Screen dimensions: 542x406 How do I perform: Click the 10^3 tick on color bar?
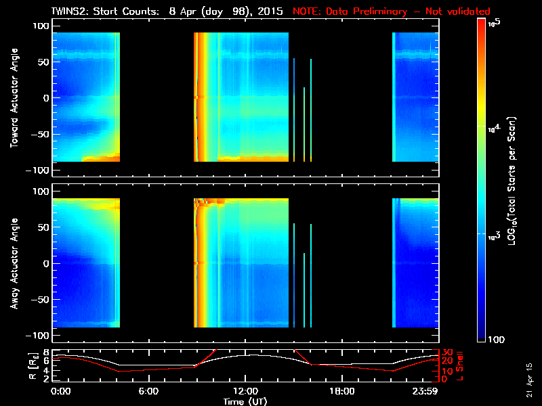(494, 232)
